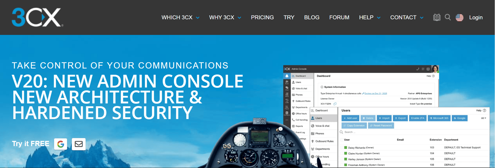The width and height of the screenshot is (495, 168).
Task: Click the bell icon in the Admin Console strip
Action: [287, 76]
